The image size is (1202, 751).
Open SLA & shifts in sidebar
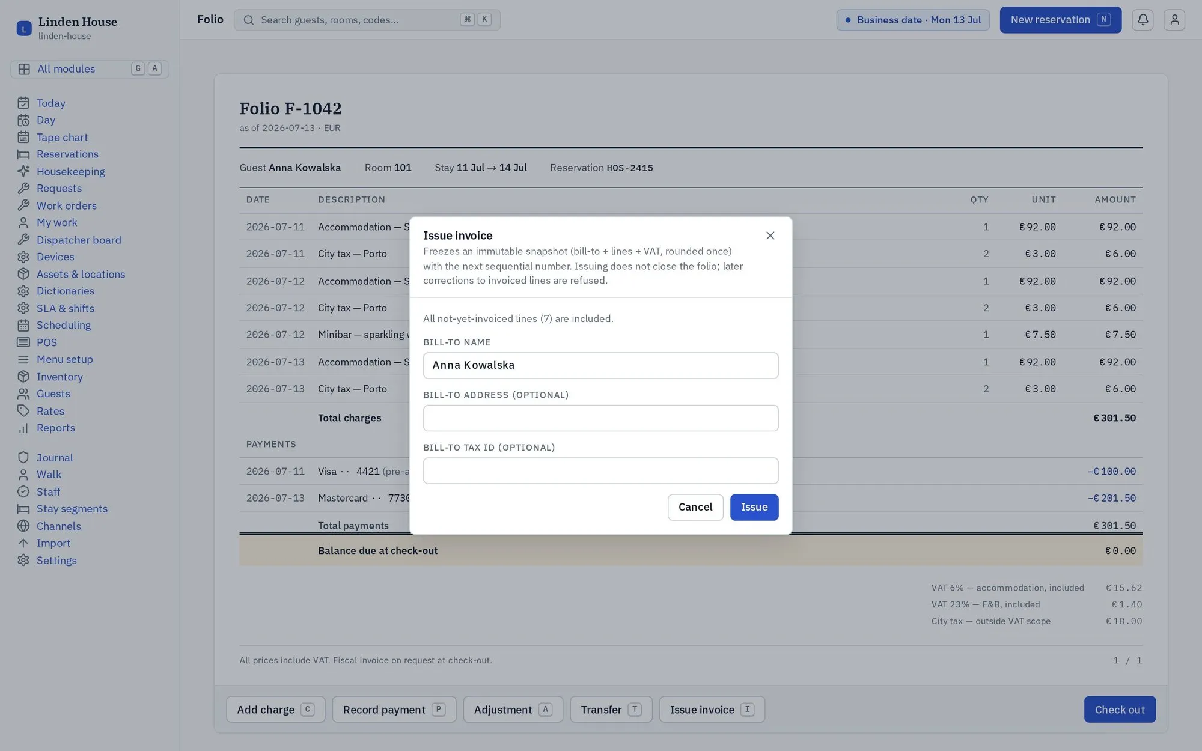[65, 309]
